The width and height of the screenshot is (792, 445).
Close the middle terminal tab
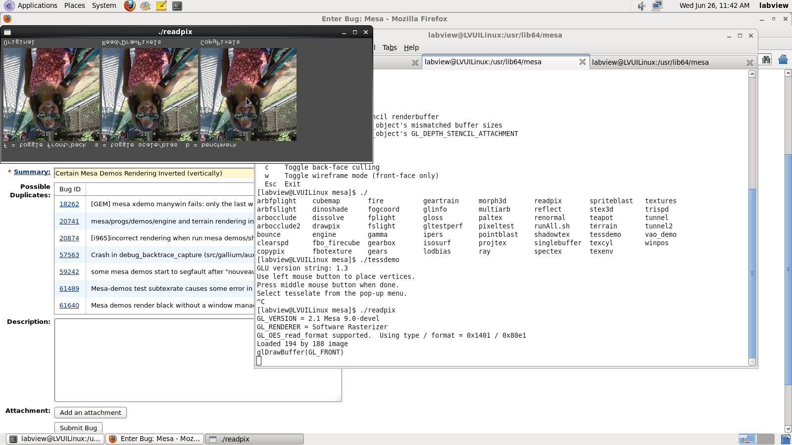pos(583,62)
